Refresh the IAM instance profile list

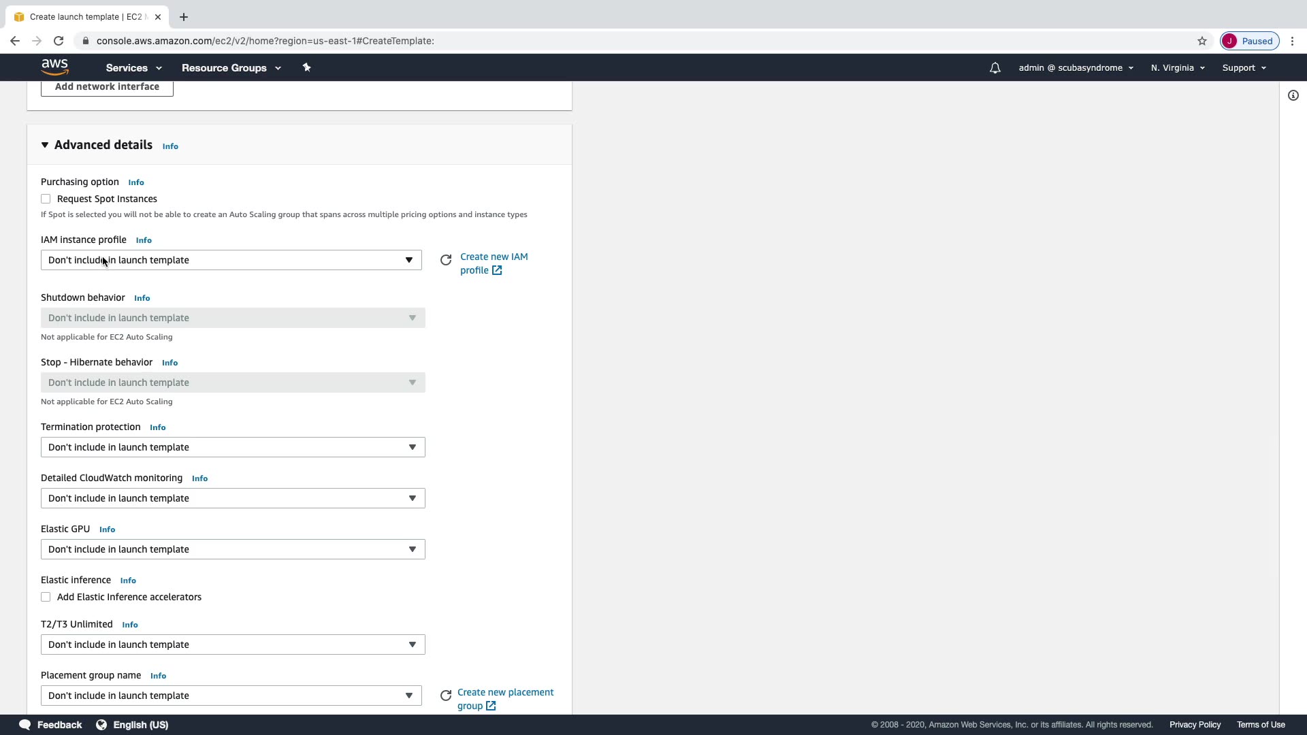coord(446,260)
